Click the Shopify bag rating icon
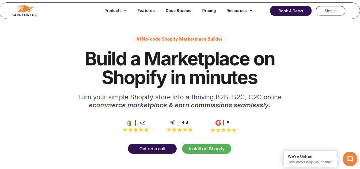This screenshot has width=360, height=169. [129, 123]
